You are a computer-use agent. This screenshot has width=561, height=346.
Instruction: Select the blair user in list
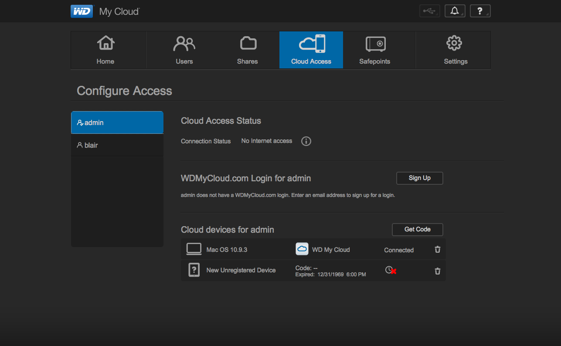[x=117, y=145]
